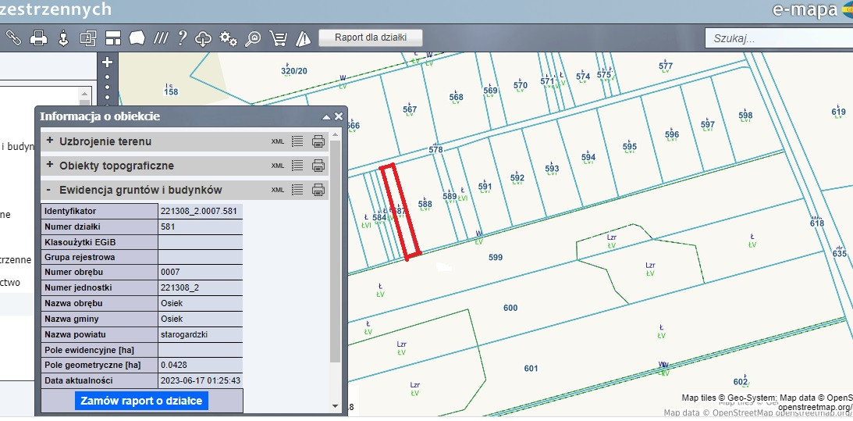Collapse the Ewidencja gruntów i budynków section

pos(50,190)
